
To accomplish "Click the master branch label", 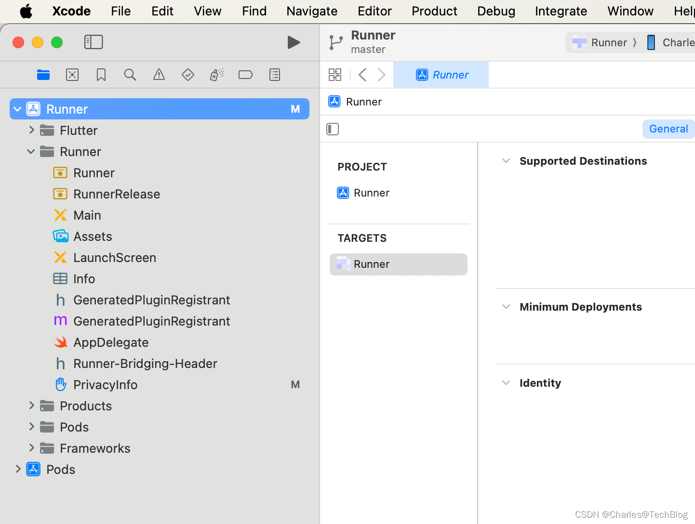I will [x=368, y=49].
